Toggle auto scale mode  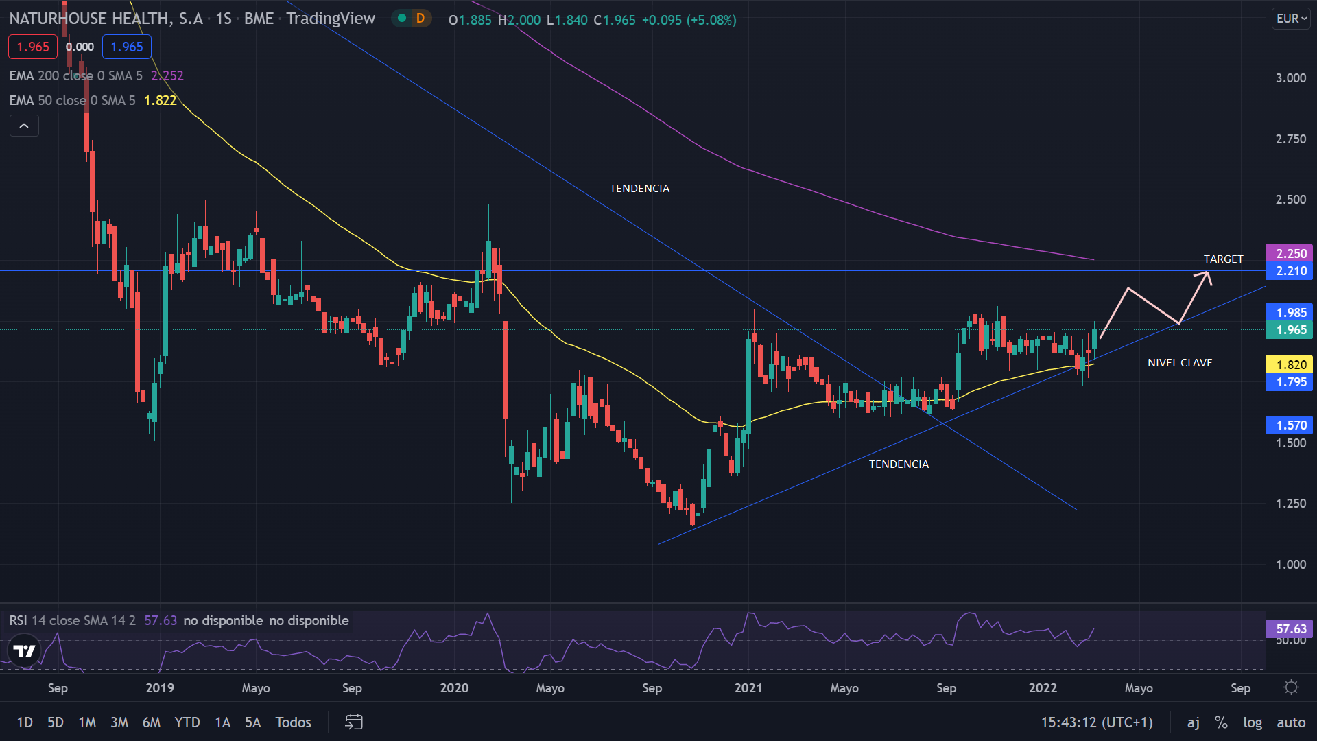(x=1291, y=722)
